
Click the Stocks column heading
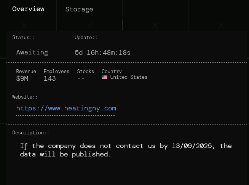tap(85, 71)
